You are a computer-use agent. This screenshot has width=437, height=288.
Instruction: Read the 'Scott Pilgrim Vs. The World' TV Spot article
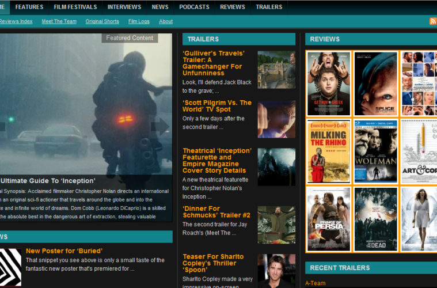pos(216,106)
